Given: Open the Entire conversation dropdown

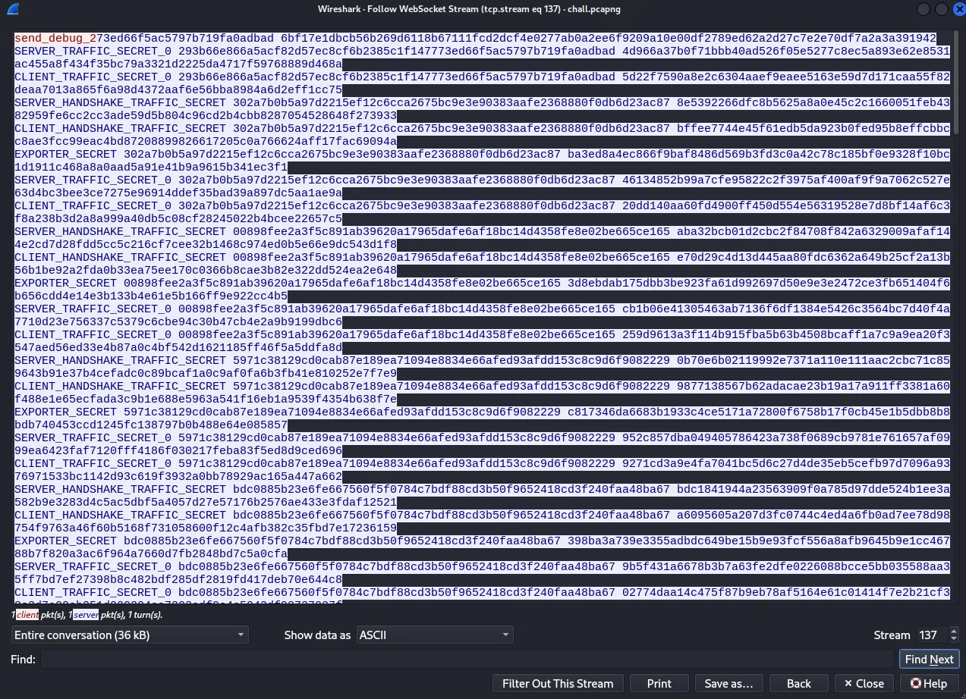Looking at the screenshot, I should point(130,635).
